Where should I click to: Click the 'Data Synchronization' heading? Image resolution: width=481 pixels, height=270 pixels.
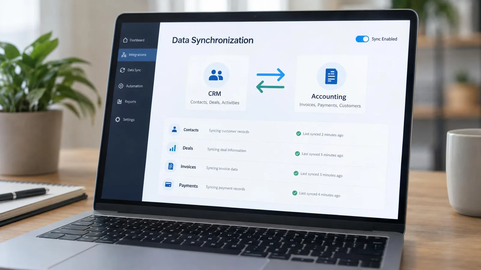click(213, 40)
